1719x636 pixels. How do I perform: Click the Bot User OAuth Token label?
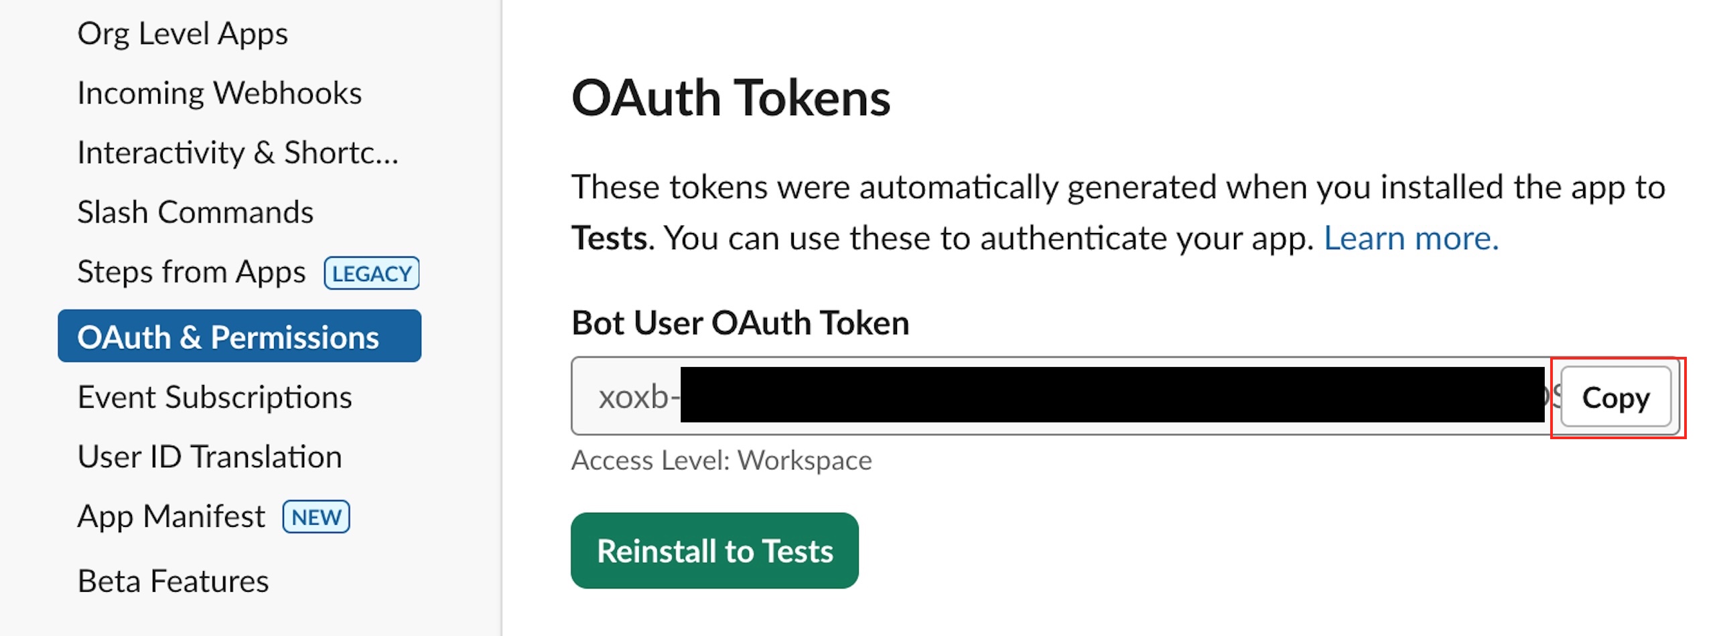click(x=740, y=323)
